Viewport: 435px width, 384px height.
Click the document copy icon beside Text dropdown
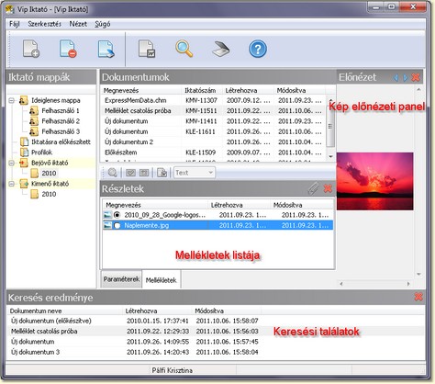162,173
